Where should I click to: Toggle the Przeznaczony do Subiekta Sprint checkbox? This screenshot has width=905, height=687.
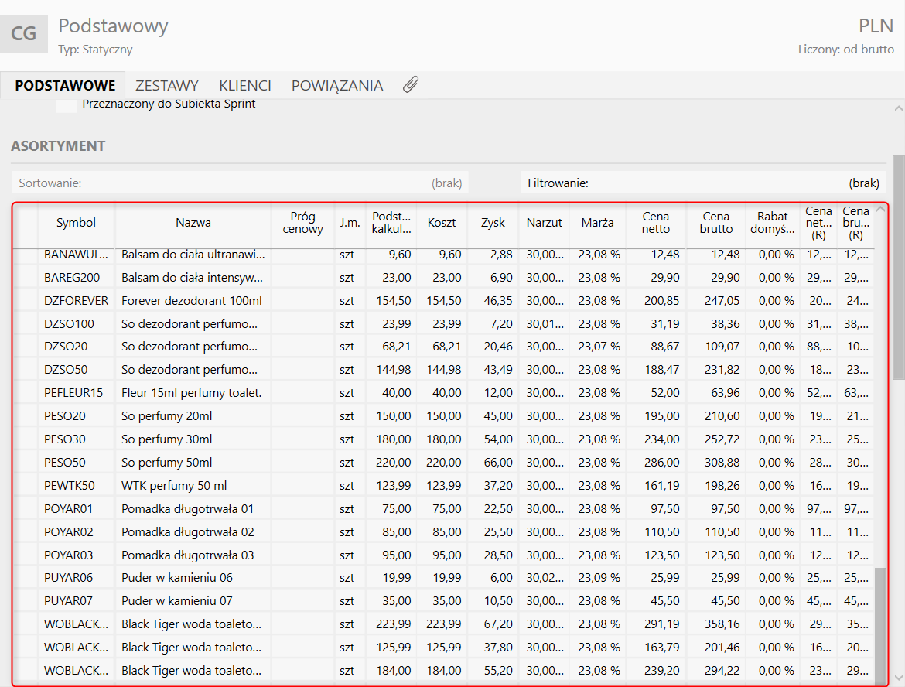[x=67, y=104]
